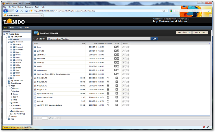Click the Firefox home button
Image resolution: width=215 pixels, height=132 pixels.
[27, 11]
